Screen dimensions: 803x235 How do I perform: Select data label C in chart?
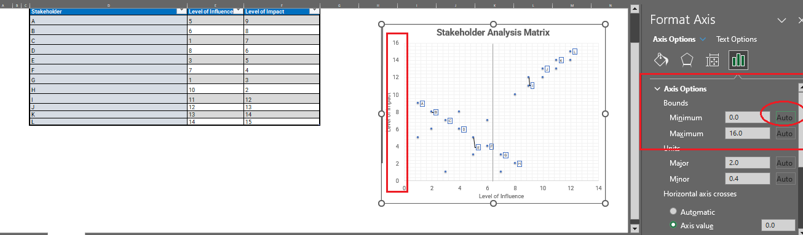(x=450, y=121)
